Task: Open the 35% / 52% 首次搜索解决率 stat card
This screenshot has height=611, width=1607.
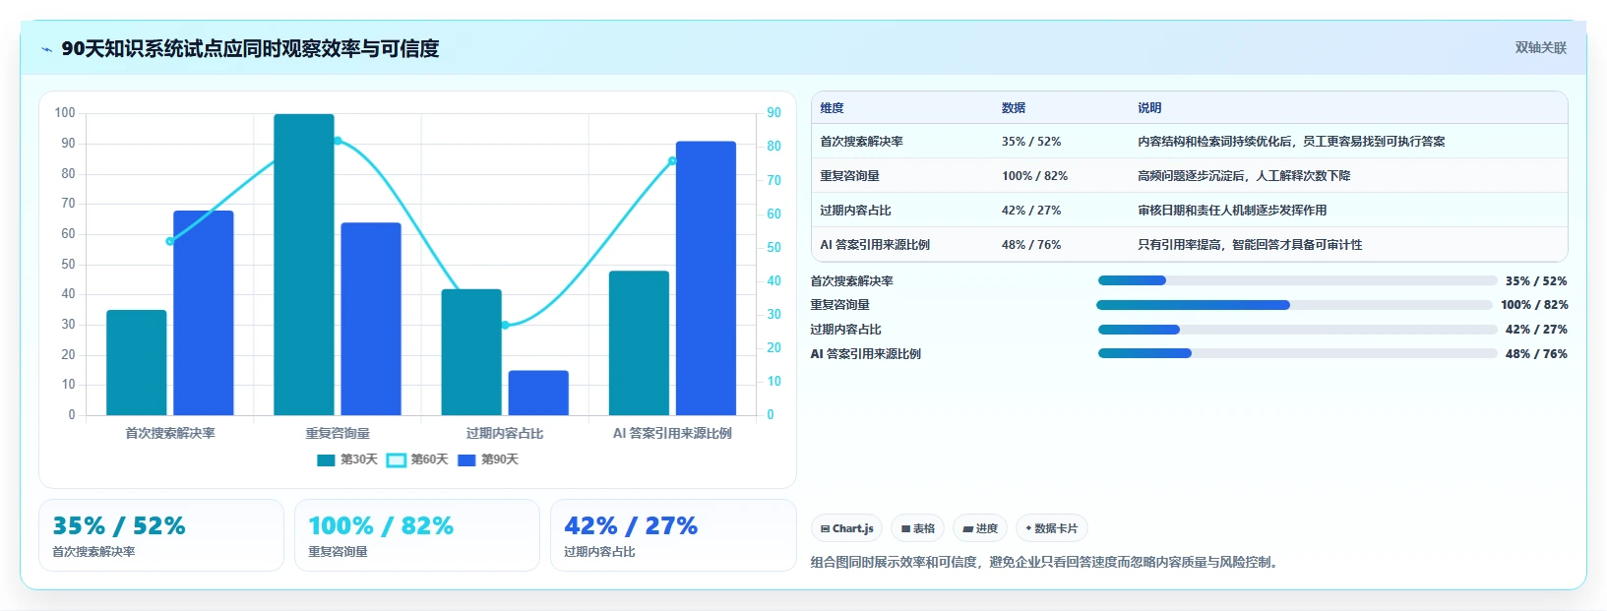Action: coord(161,535)
